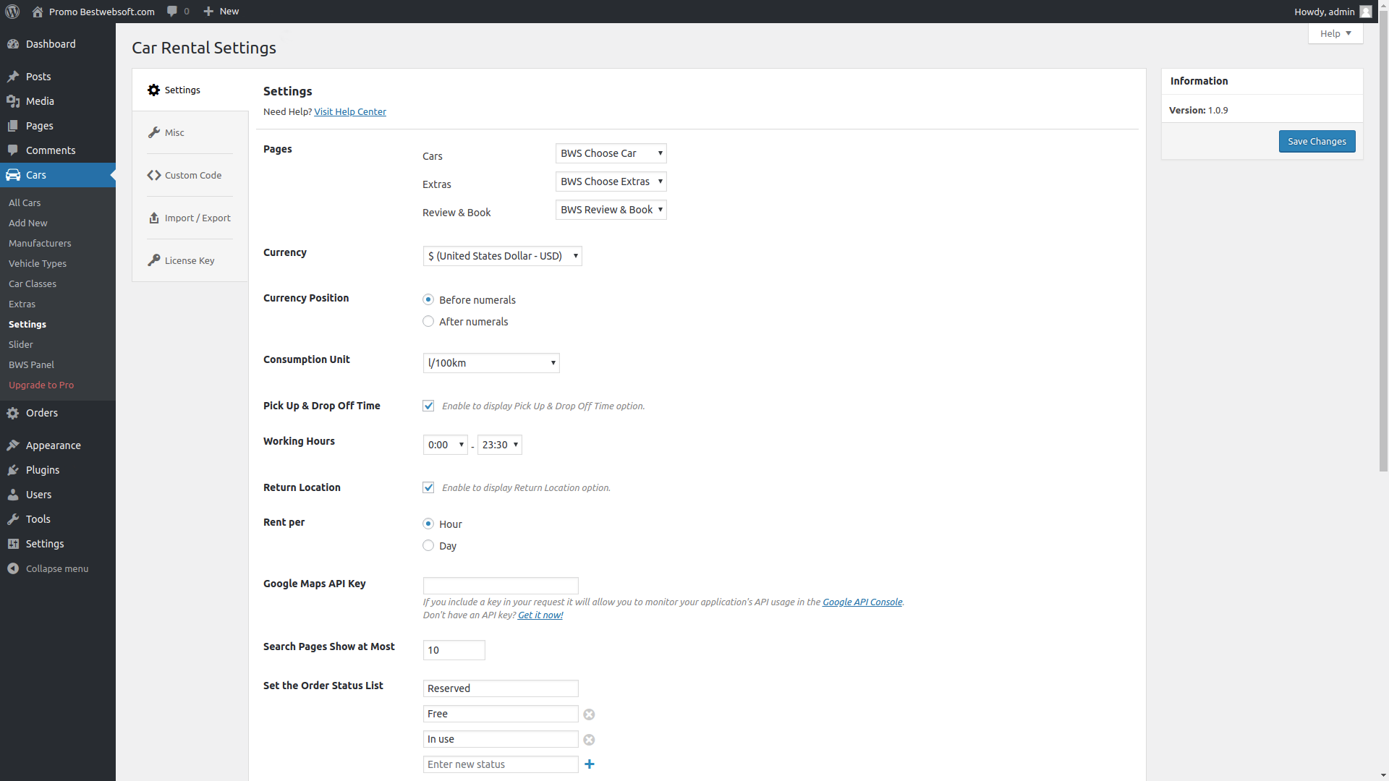Click the gear icon of Settings tab

(153, 90)
